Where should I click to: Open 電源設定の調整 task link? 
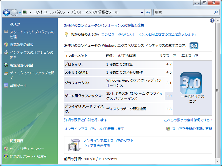click(x=22, y=65)
